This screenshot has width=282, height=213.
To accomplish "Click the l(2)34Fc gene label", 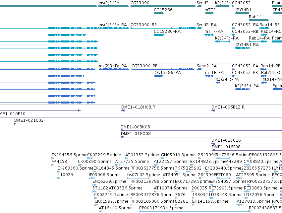I will (x=223, y=3).
